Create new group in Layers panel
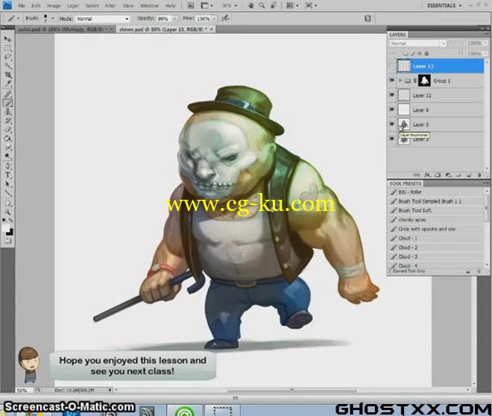 (x=458, y=175)
